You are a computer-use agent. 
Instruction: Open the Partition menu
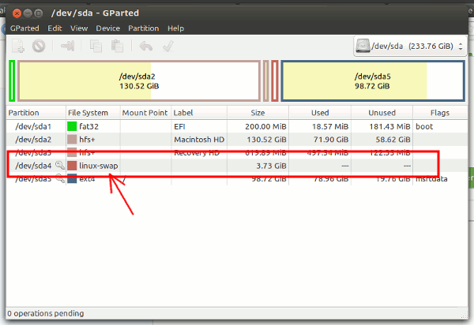(x=143, y=28)
